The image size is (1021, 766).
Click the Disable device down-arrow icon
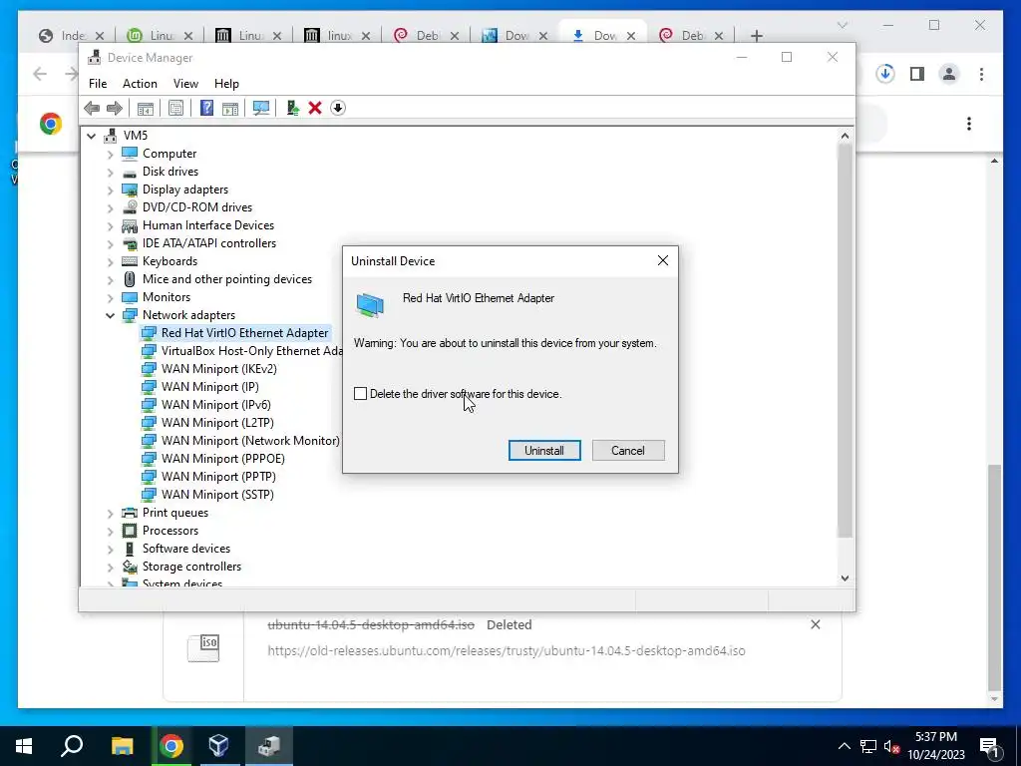[x=337, y=108]
